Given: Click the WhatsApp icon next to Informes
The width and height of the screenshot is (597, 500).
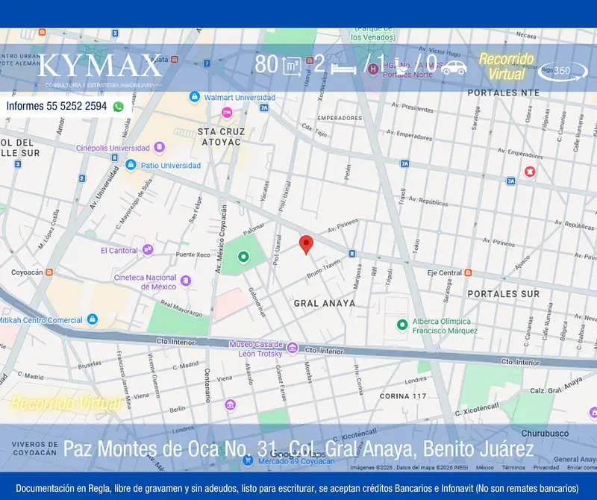Looking at the screenshot, I should (x=119, y=107).
